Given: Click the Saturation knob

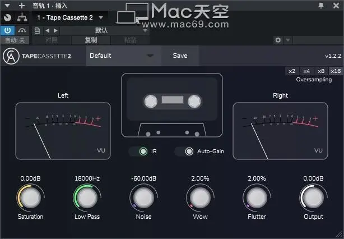Looking at the screenshot, I should tap(30, 197).
